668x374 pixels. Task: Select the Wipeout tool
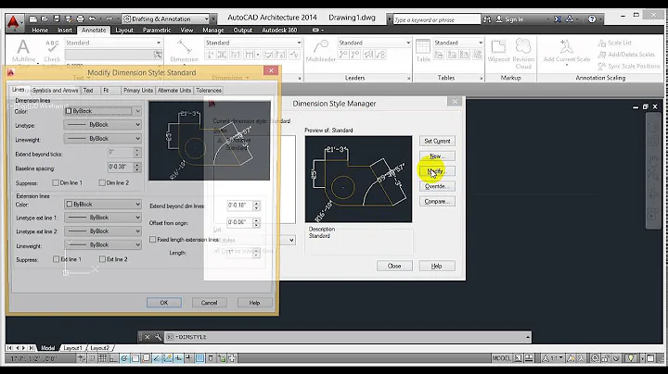[498, 51]
